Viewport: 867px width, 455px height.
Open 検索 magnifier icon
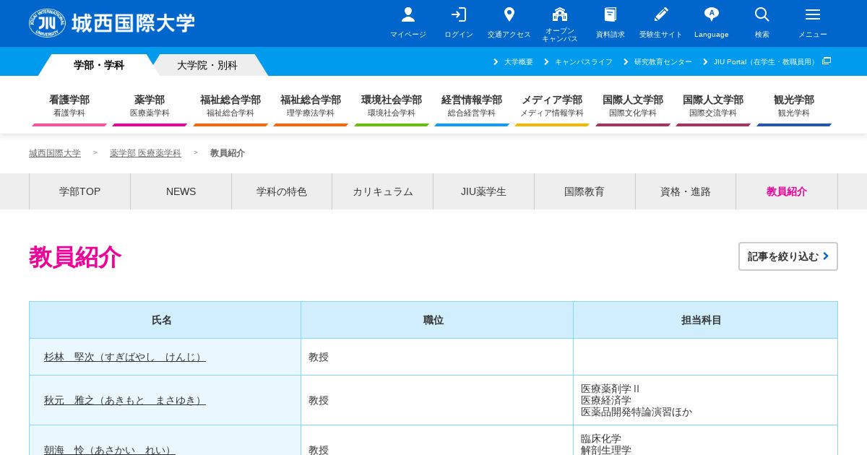point(762,14)
